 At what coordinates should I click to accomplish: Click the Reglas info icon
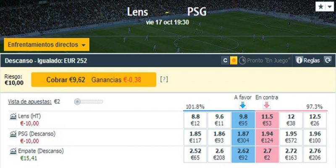(x=299, y=60)
